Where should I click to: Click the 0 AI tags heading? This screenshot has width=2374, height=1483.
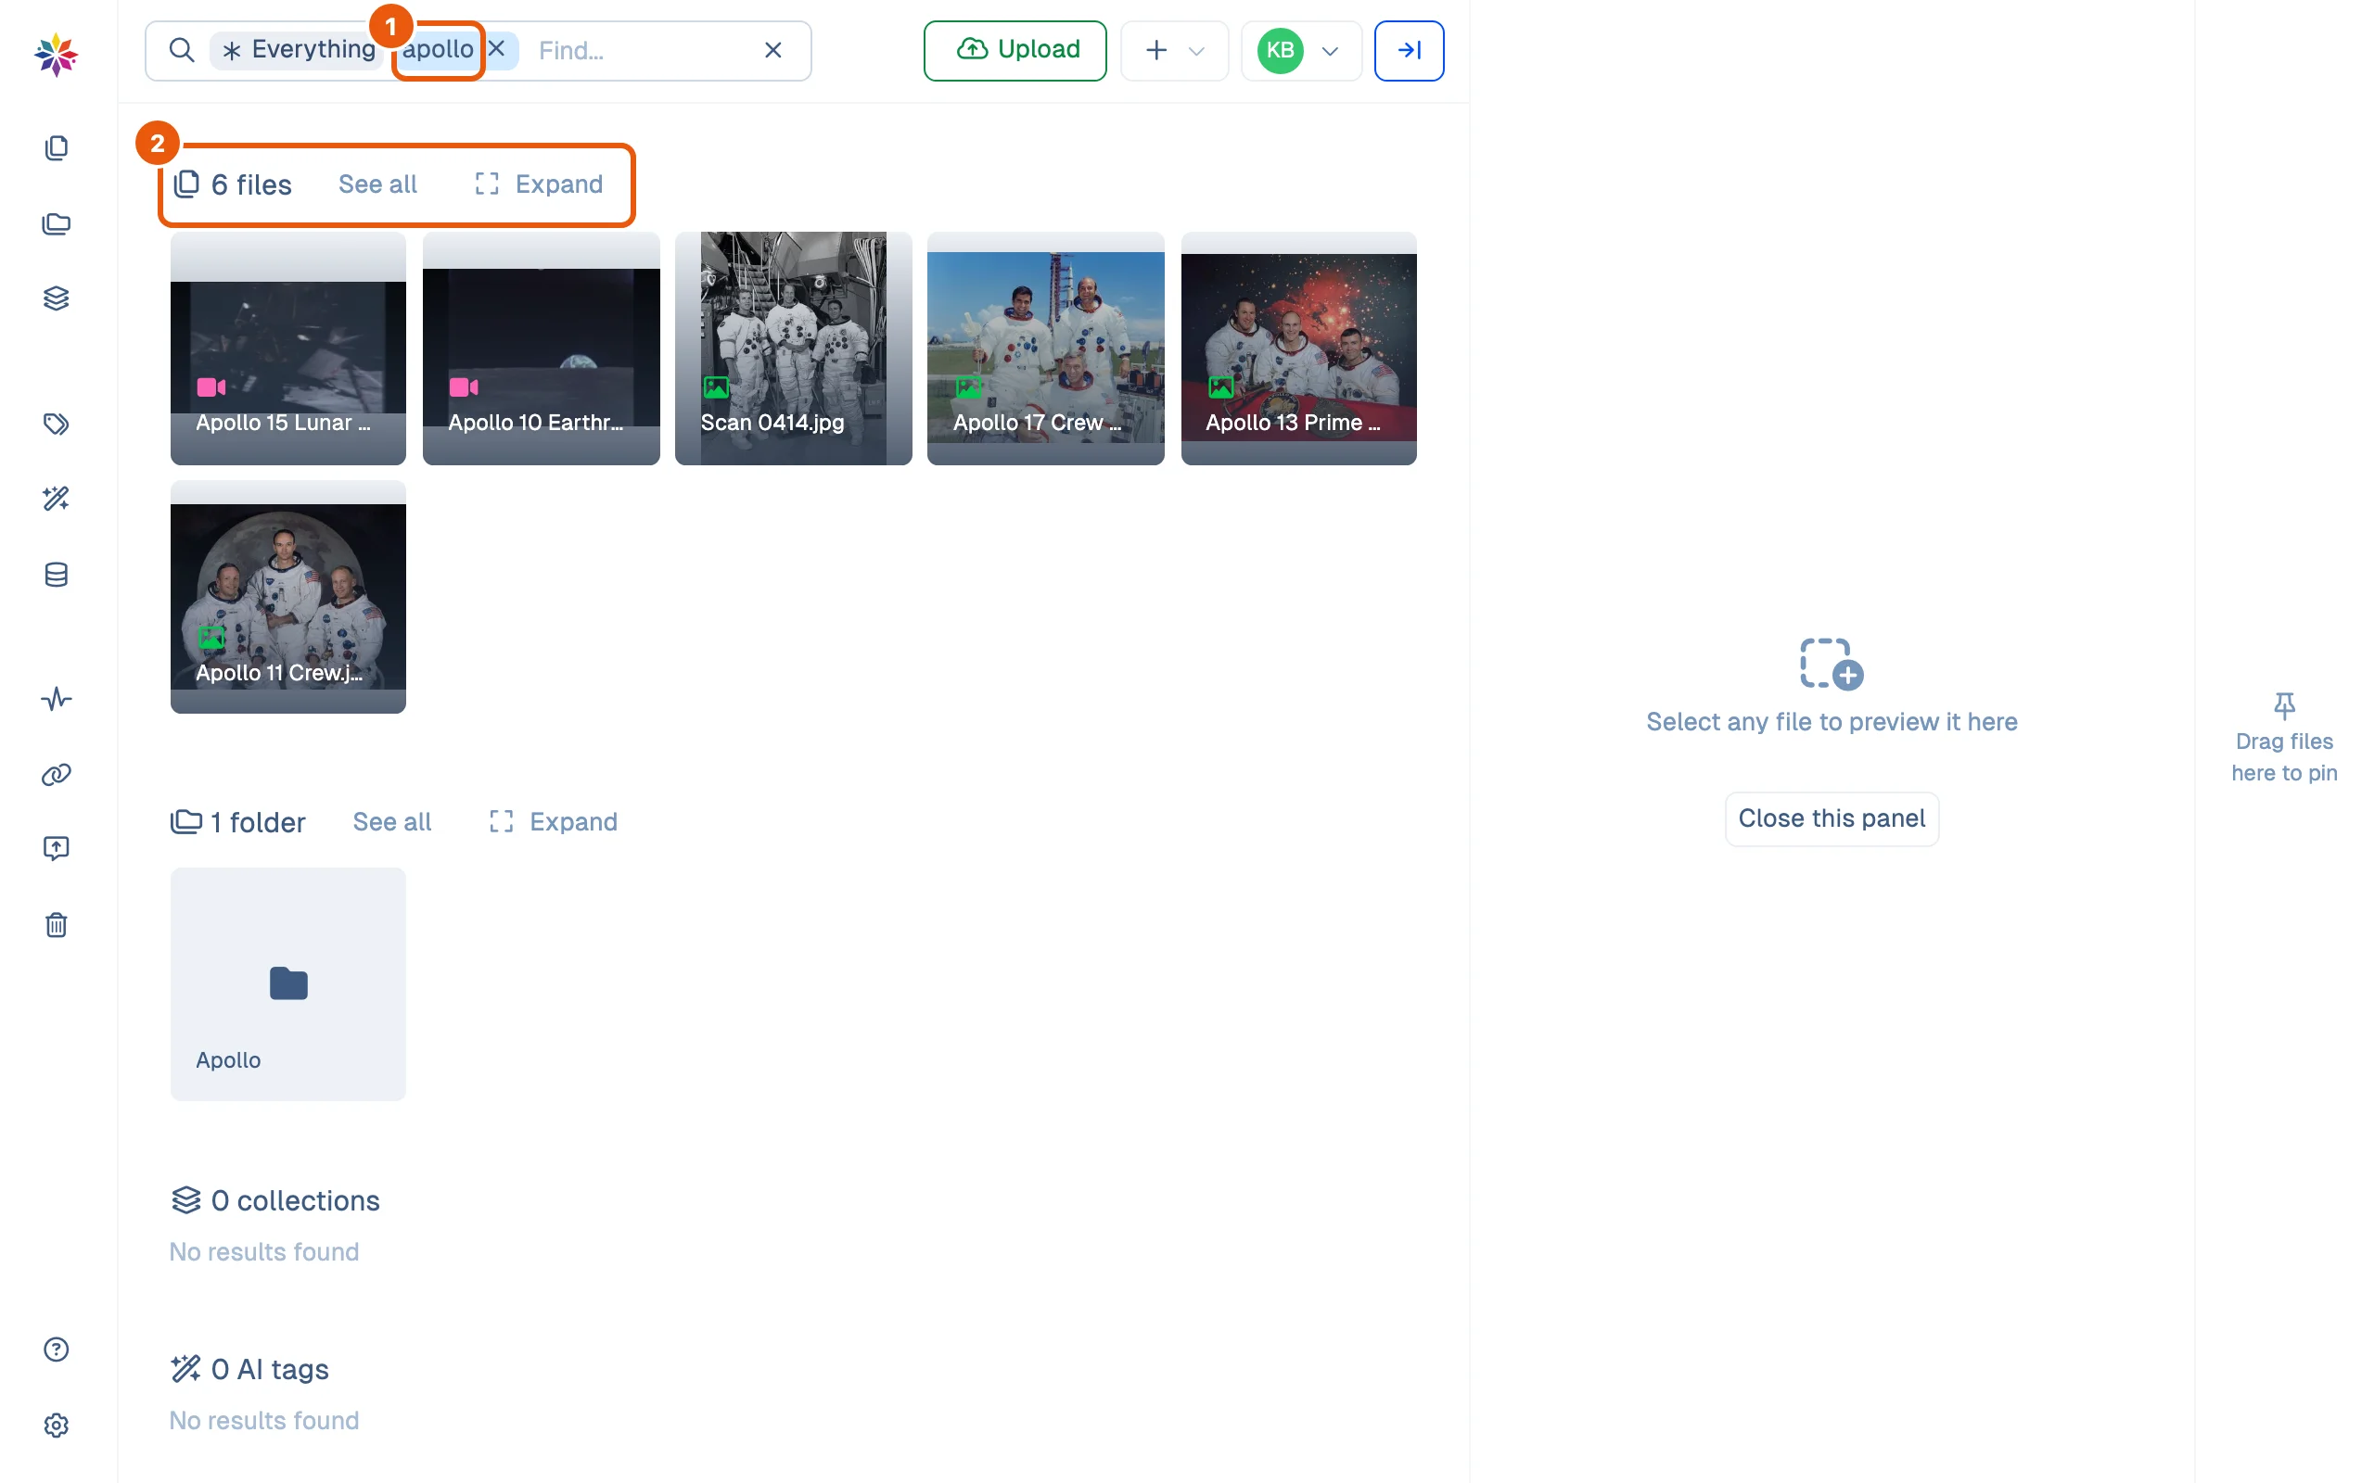(250, 1369)
